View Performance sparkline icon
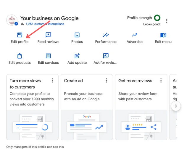The image size is (187, 156). [106, 35]
